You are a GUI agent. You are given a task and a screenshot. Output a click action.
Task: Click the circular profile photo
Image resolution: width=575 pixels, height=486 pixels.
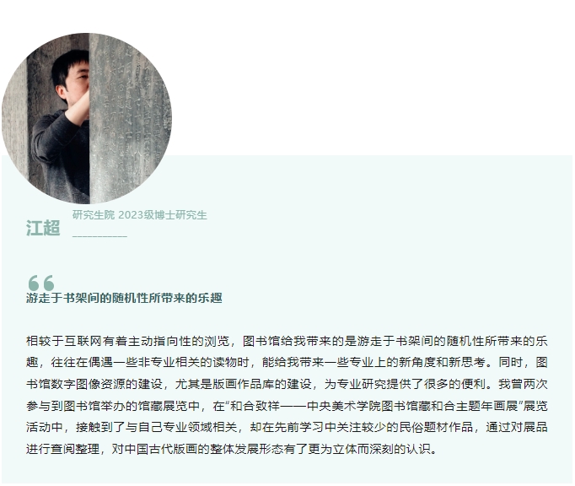(x=87, y=119)
